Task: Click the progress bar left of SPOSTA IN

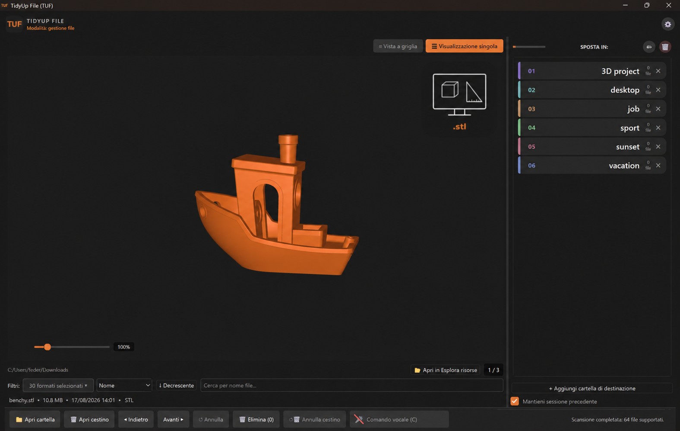Action: pyautogui.click(x=529, y=47)
